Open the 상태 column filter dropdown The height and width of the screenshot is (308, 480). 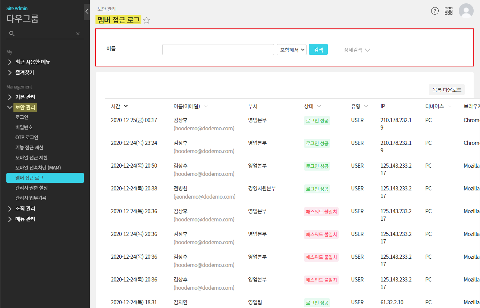click(319, 106)
